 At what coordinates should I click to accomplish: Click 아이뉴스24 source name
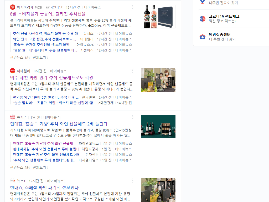point(85,45)
